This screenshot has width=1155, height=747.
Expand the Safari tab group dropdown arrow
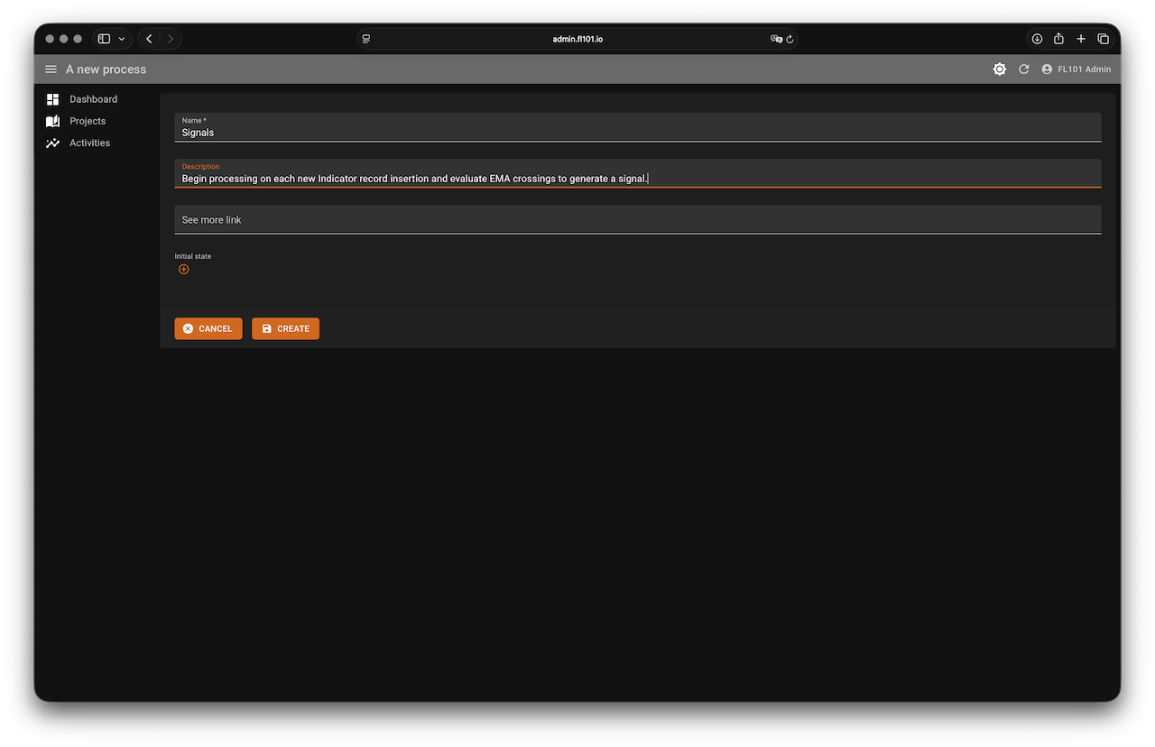pos(122,39)
